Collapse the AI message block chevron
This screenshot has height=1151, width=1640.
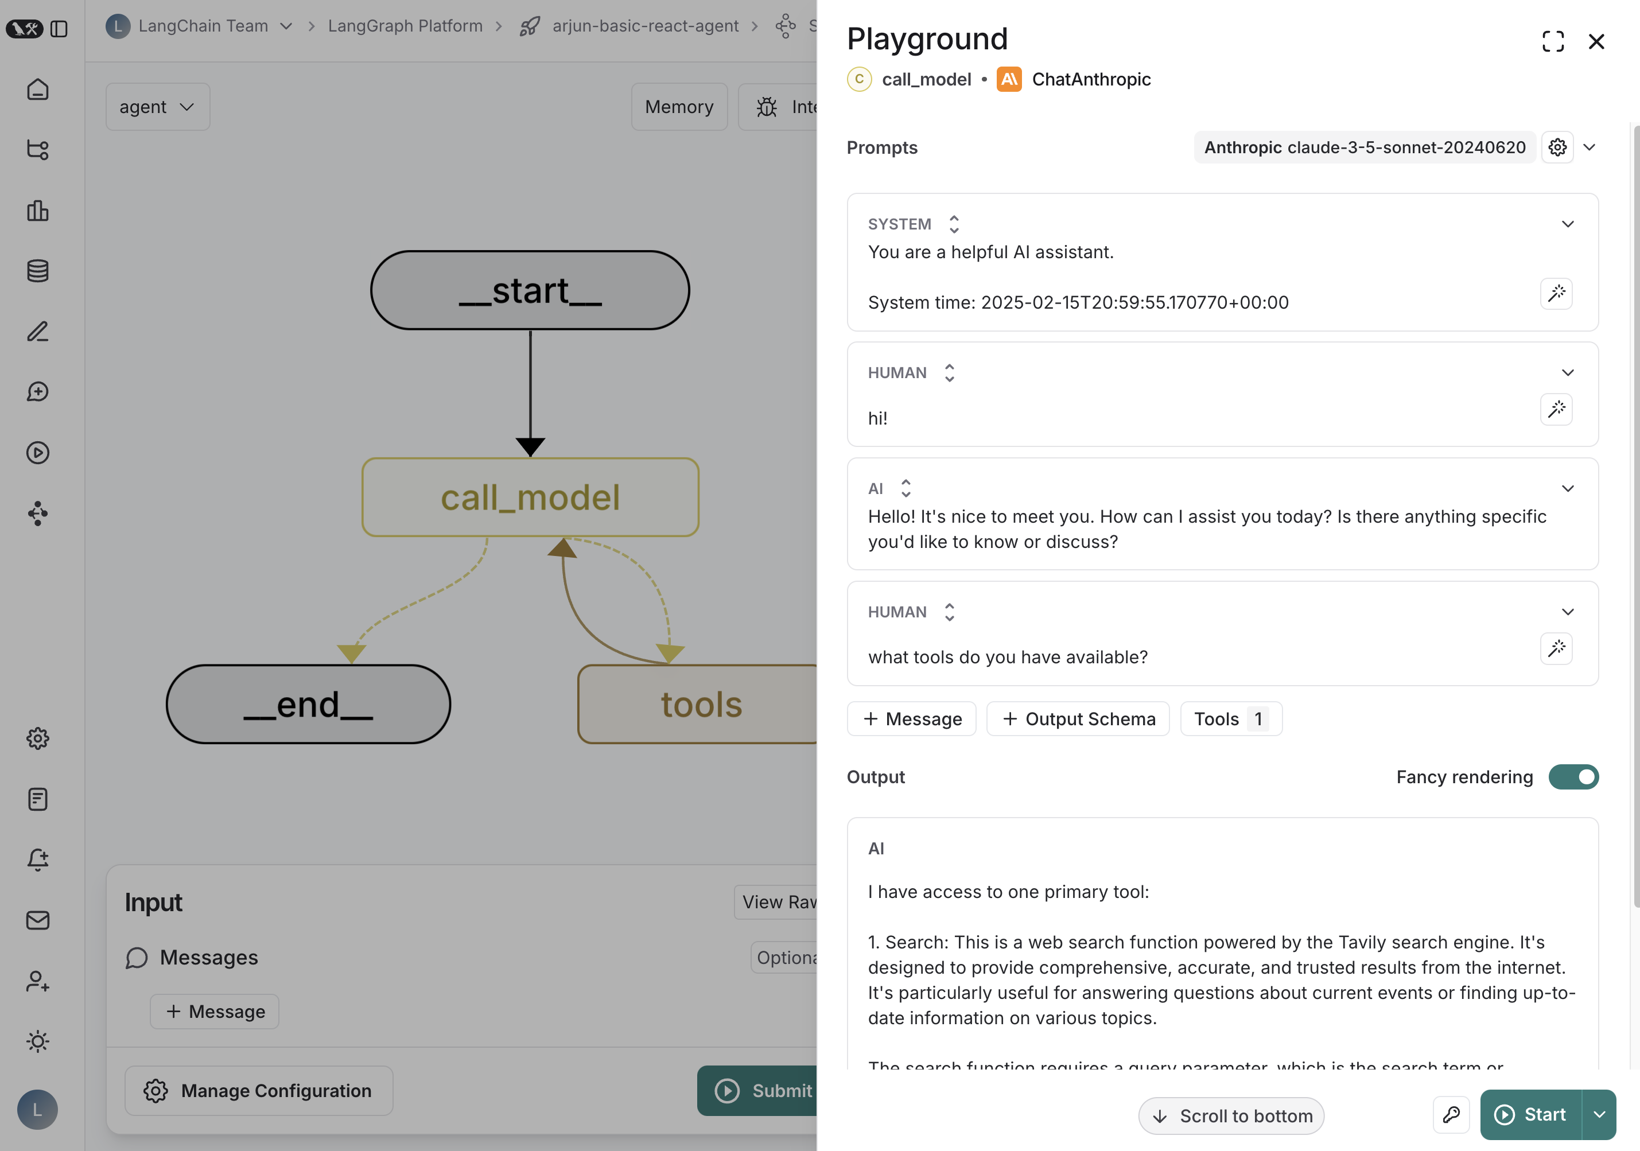pyautogui.click(x=1567, y=488)
